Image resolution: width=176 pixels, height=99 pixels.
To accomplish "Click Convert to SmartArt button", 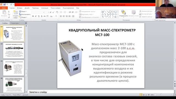I will click(89, 17).
